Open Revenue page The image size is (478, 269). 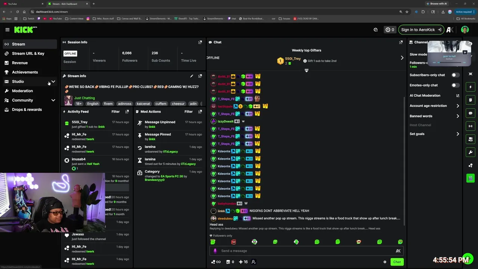pos(30,63)
